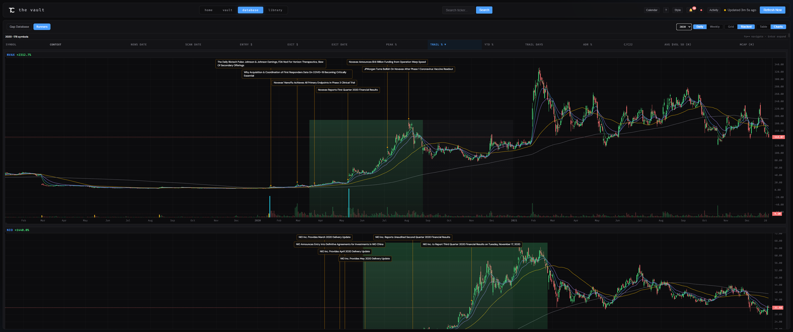This screenshot has width=793, height=332.
Task: Toggle Weekly timeframe
Action: click(x=715, y=27)
